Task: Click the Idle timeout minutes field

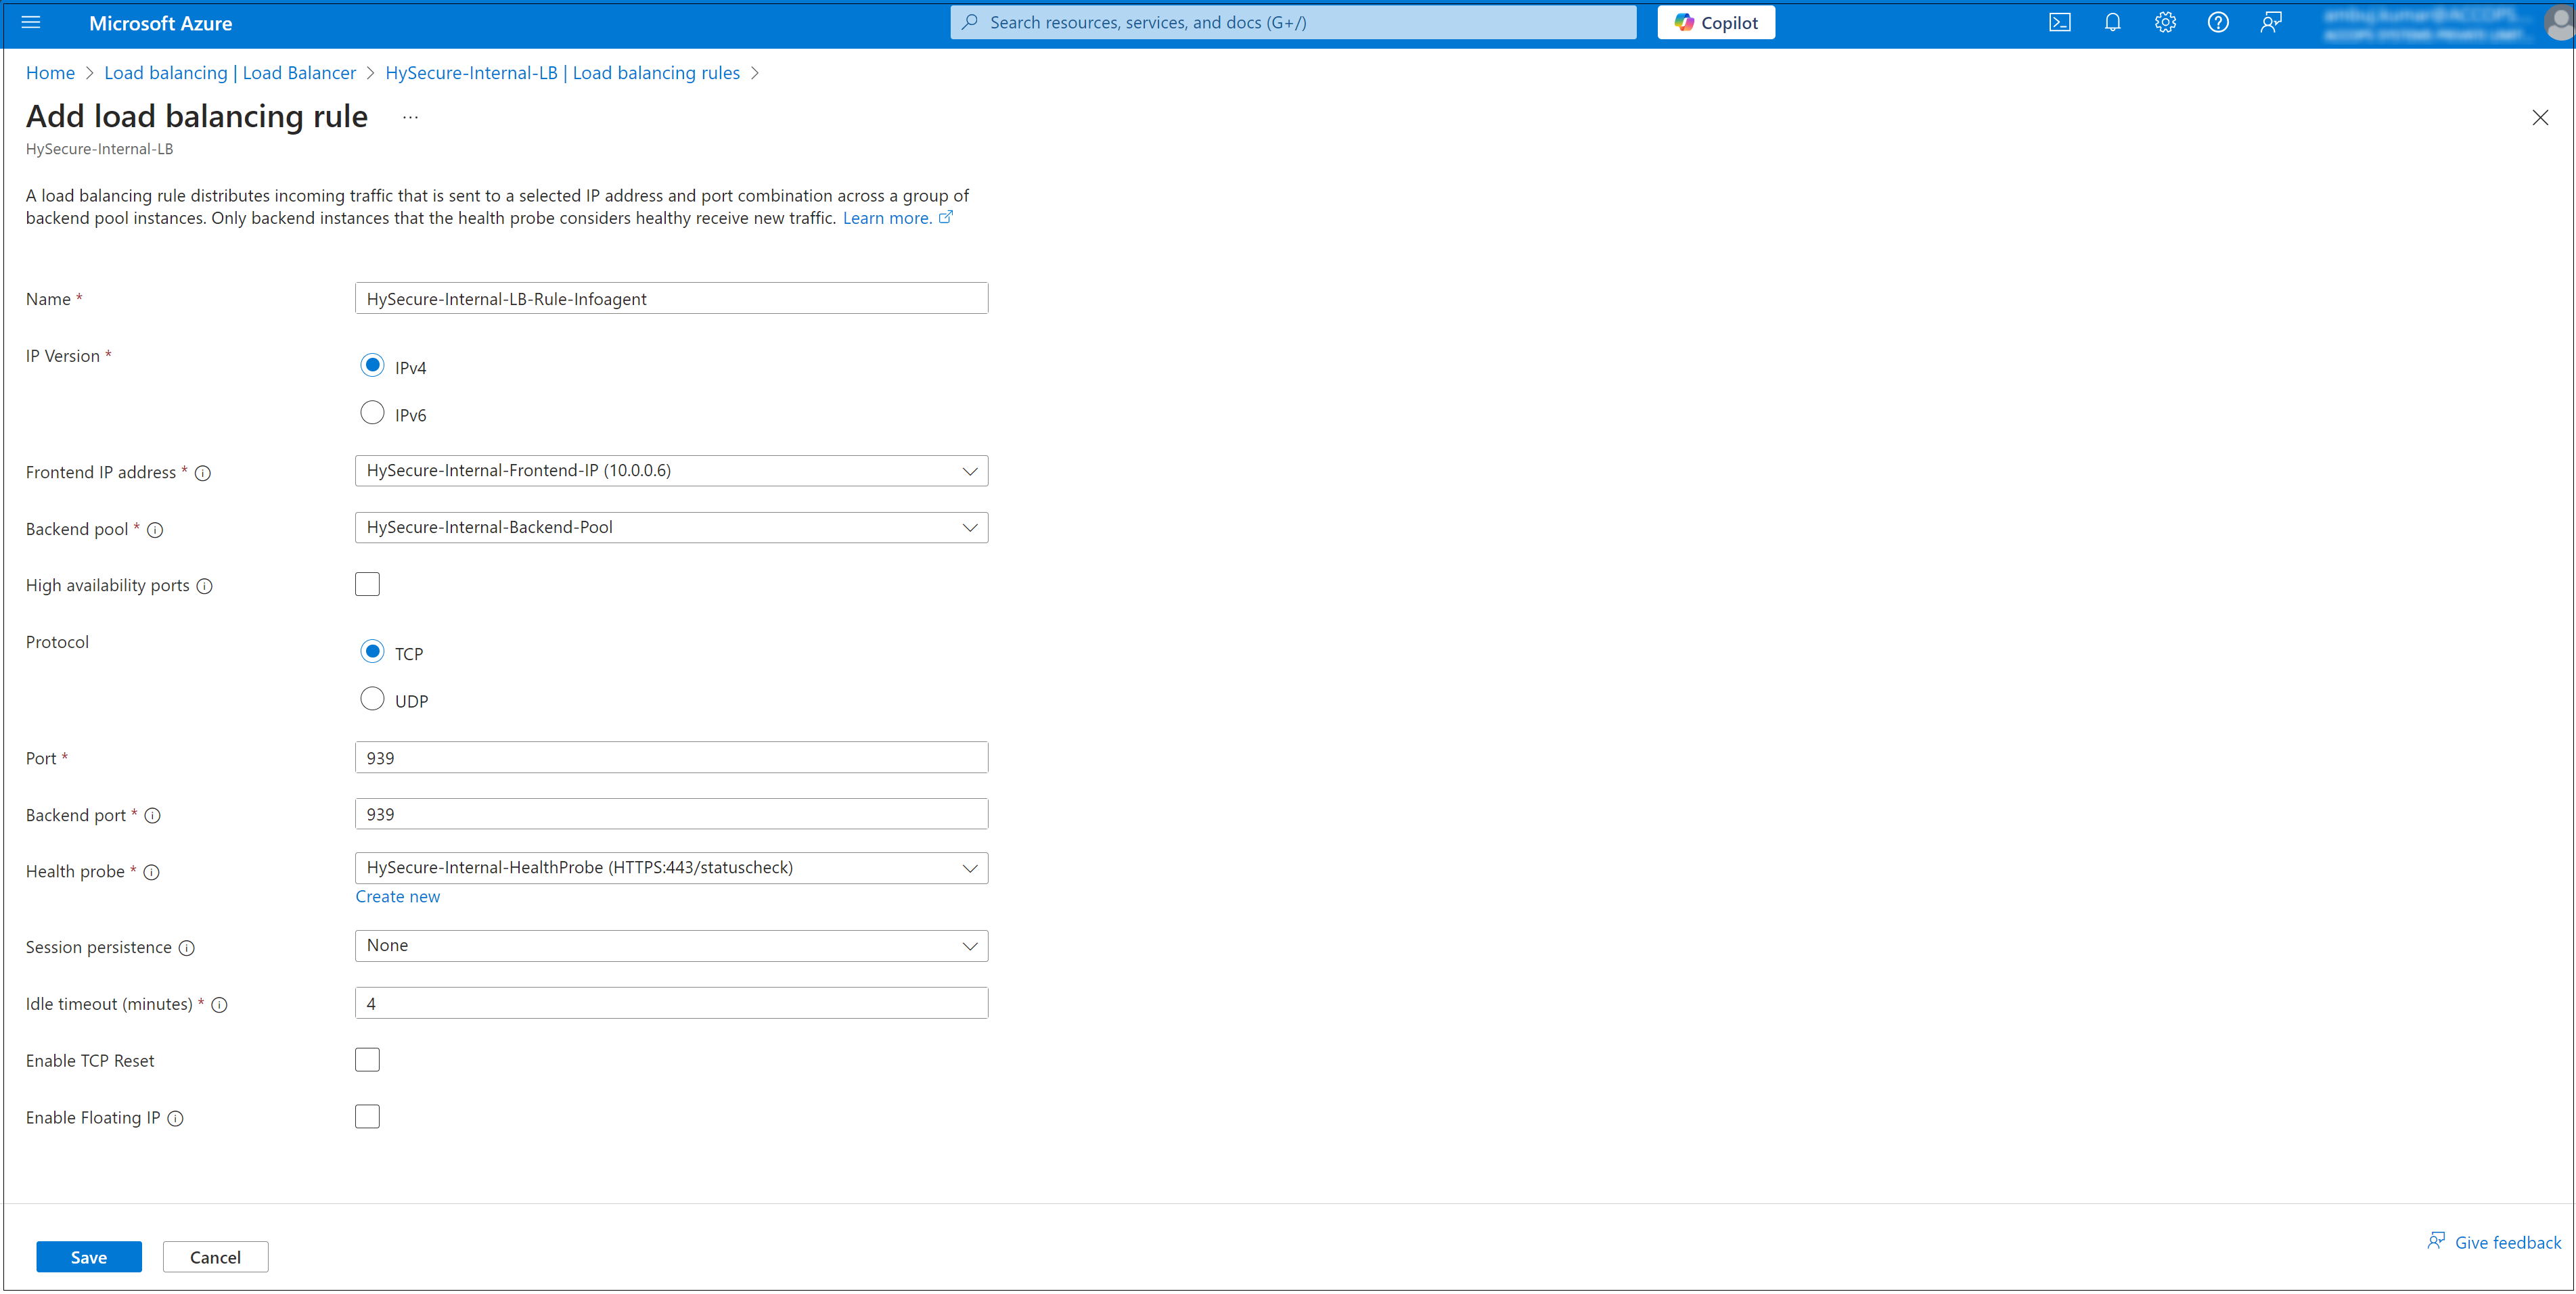Action: pyautogui.click(x=671, y=1003)
